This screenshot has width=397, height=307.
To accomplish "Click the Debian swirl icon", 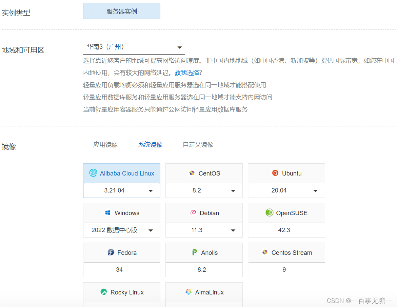I will (193, 212).
